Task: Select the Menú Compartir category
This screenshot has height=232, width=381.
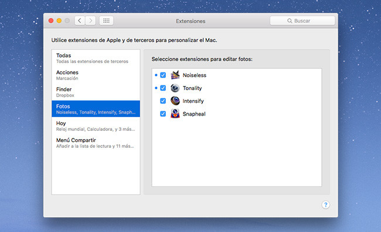Action: [96, 143]
